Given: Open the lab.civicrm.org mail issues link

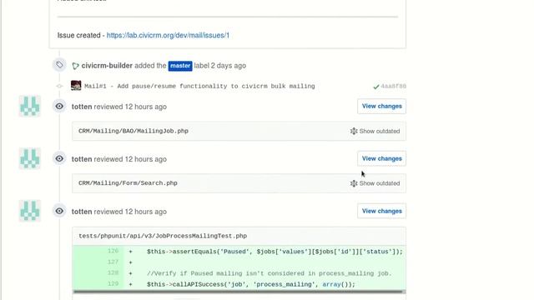Looking at the screenshot, I should coord(168,35).
